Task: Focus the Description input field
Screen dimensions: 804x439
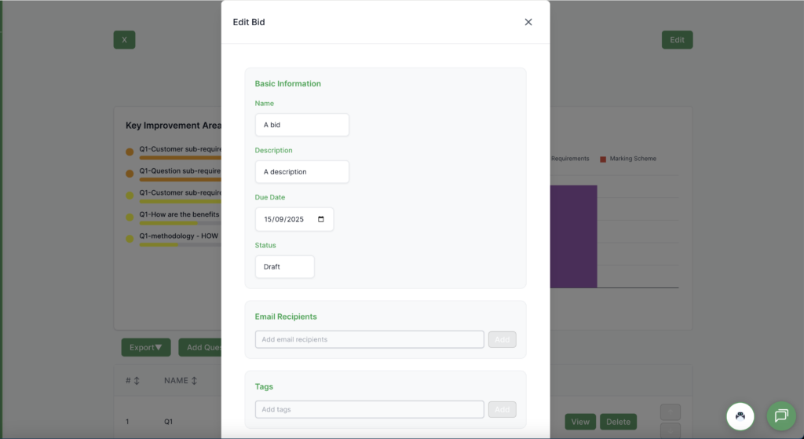Action: click(301, 172)
